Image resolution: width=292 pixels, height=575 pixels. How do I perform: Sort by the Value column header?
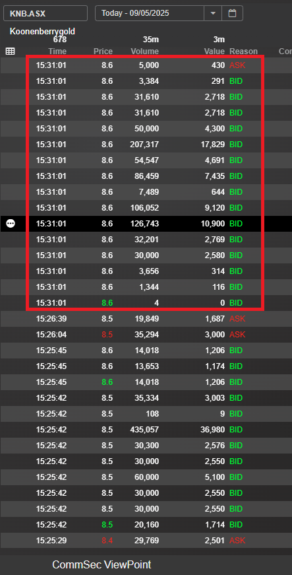coord(214,51)
